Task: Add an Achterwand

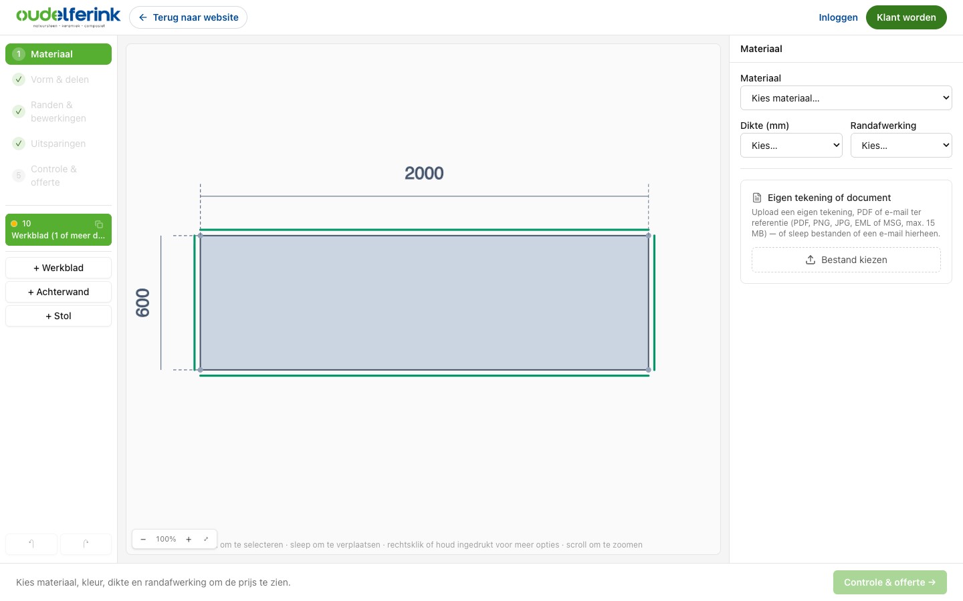Action: 58,292
